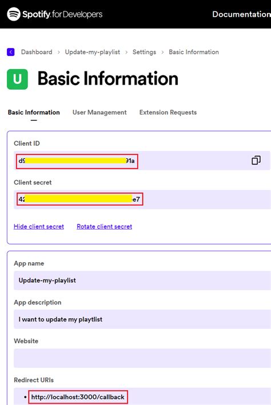Click the Spotify logo icon
The image size is (271, 405).
[x=14, y=14]
